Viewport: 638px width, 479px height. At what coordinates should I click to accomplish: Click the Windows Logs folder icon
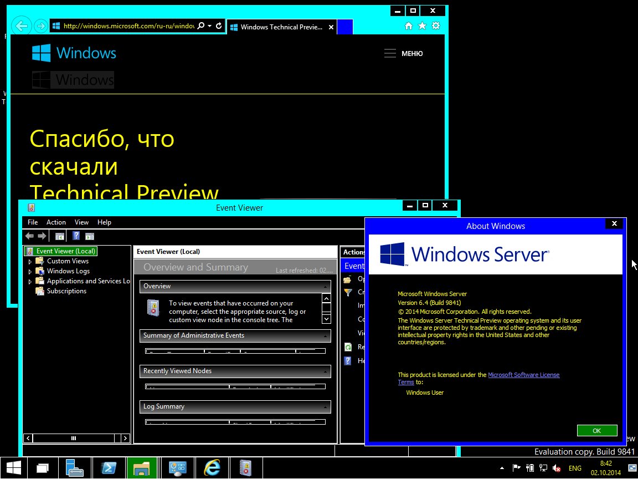coord(40,271)
